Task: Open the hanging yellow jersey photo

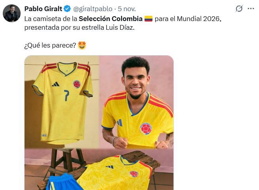Action: (62, 102)
